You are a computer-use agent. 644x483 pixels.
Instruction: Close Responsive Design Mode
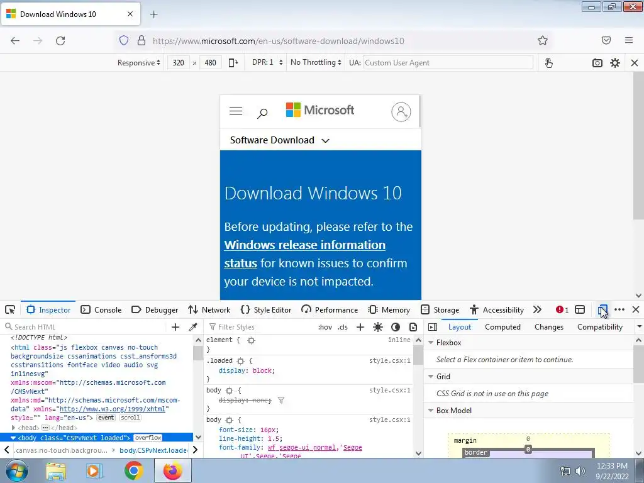[x=635, y=63]
